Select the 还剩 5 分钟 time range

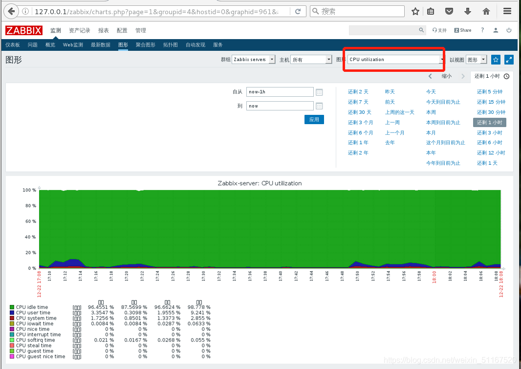click(x=489, y=92)
